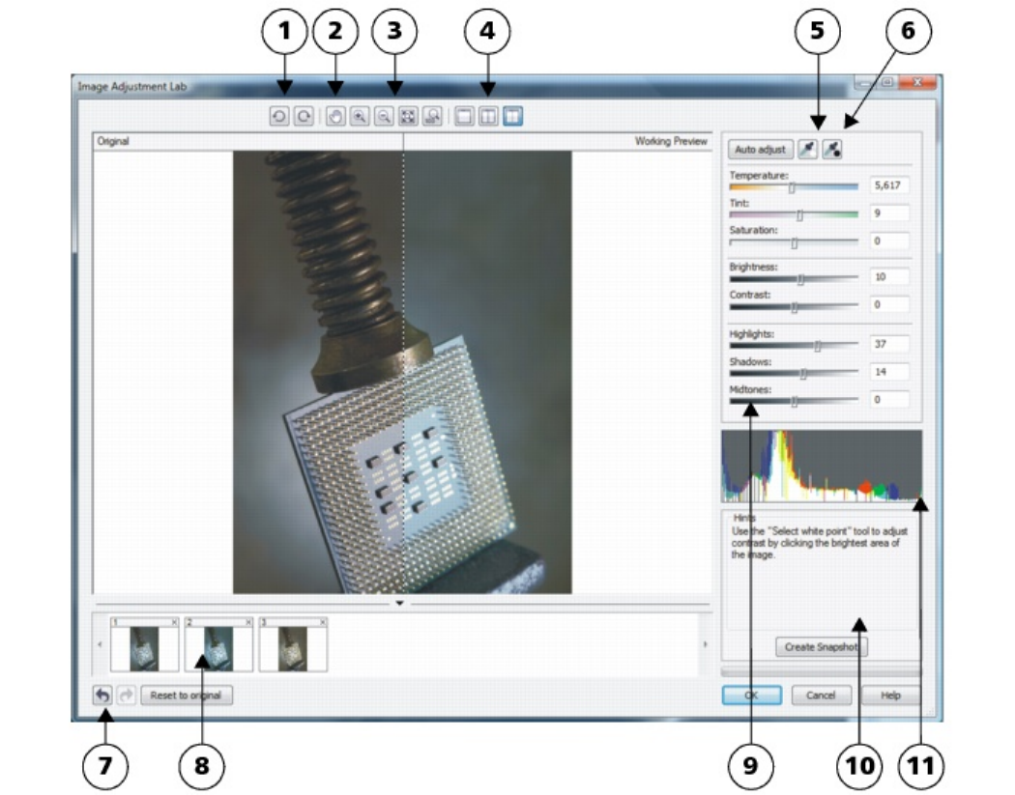This screenshot has height=795, width=1015.
Task: Click Create Snapshot button
Action: [x=821, y=647]
